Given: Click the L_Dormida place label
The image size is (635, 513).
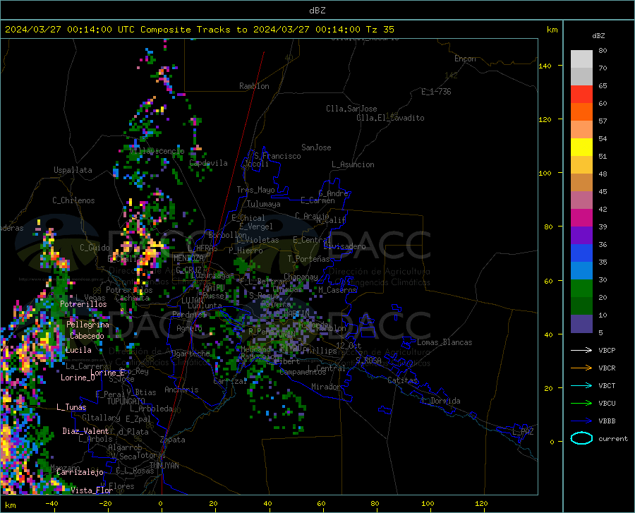Looking at the screenshot, I should tap(440, 401).
